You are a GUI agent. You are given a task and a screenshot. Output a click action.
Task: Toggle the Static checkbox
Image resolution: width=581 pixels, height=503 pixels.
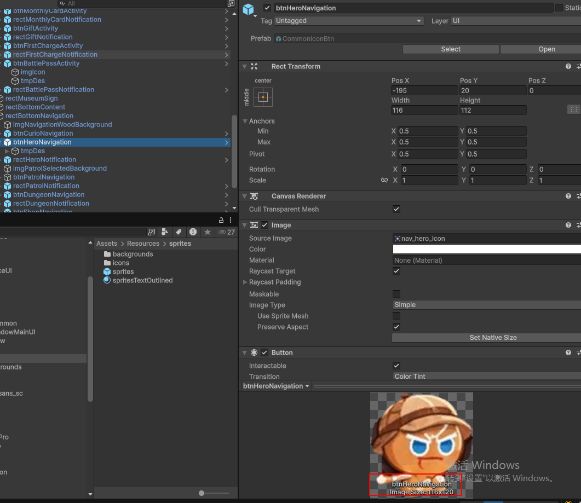(x=559, y=8)
